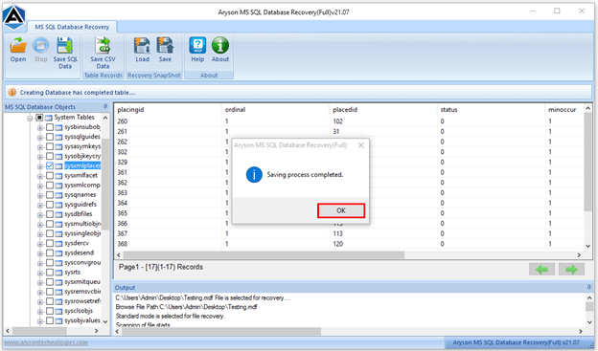The height and width of the screenshot is (351, 598).
Task: Expand the sysremsvcbinds node
Action: (x=40, y=293)
